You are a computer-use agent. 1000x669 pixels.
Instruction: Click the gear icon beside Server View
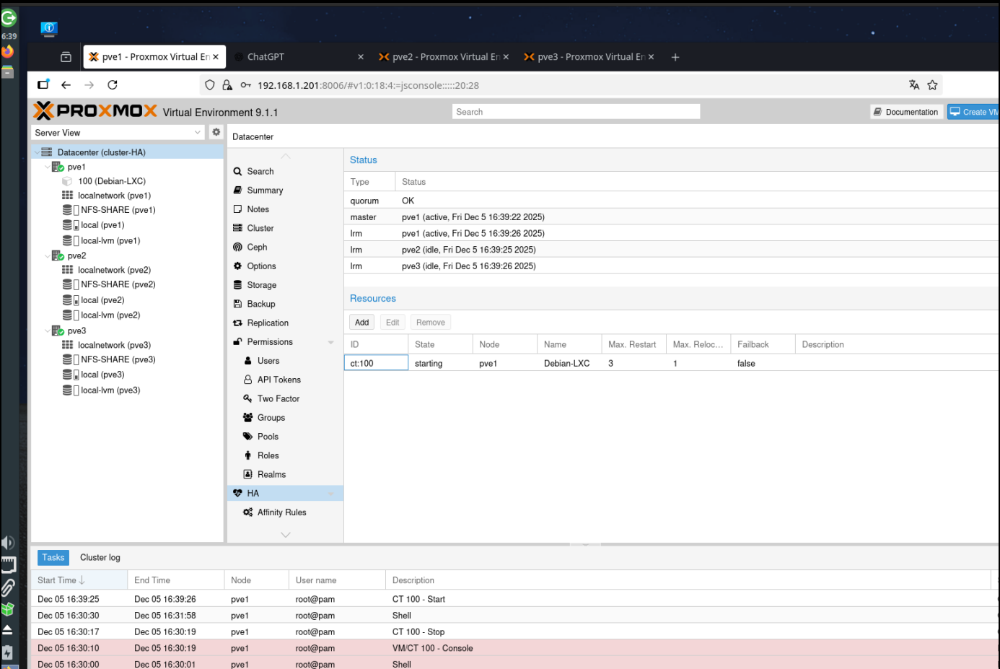(214, 132)
